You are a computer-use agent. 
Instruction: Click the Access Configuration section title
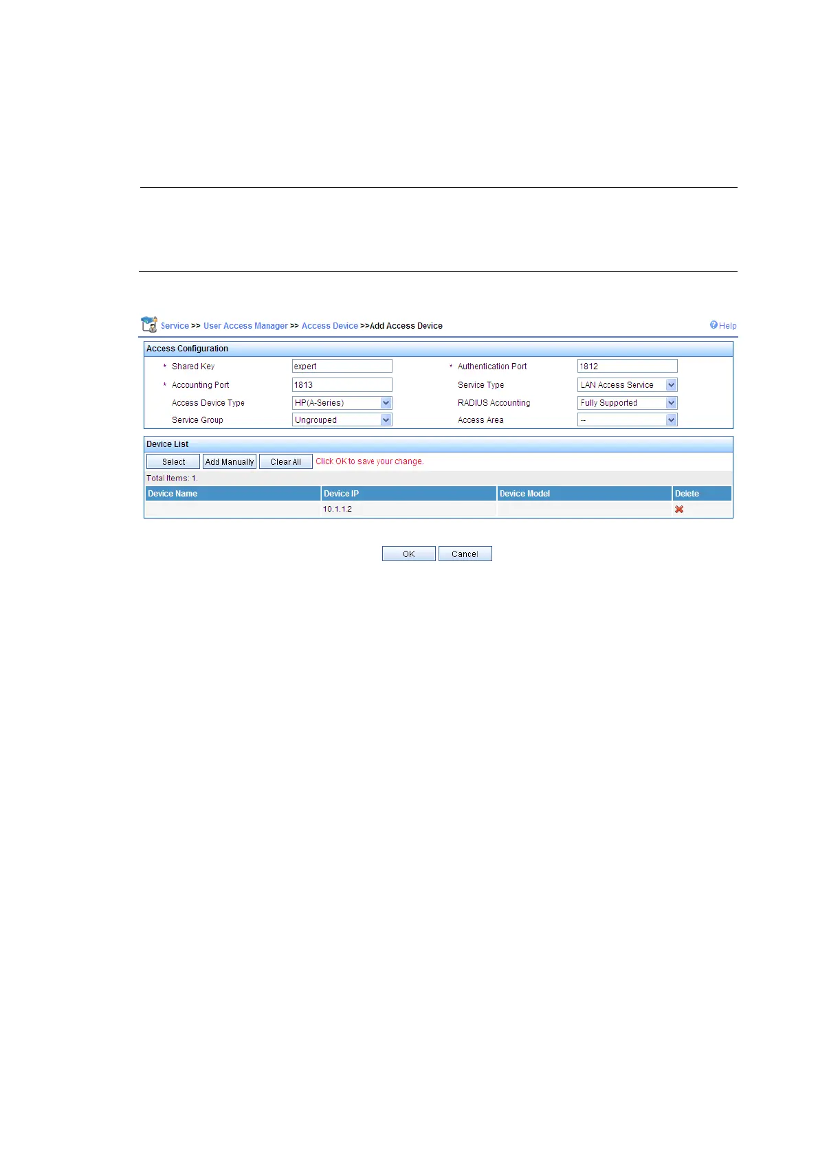[x=187, y=349]
